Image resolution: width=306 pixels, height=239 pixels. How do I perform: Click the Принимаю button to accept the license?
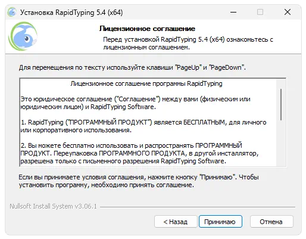[220, 222]
